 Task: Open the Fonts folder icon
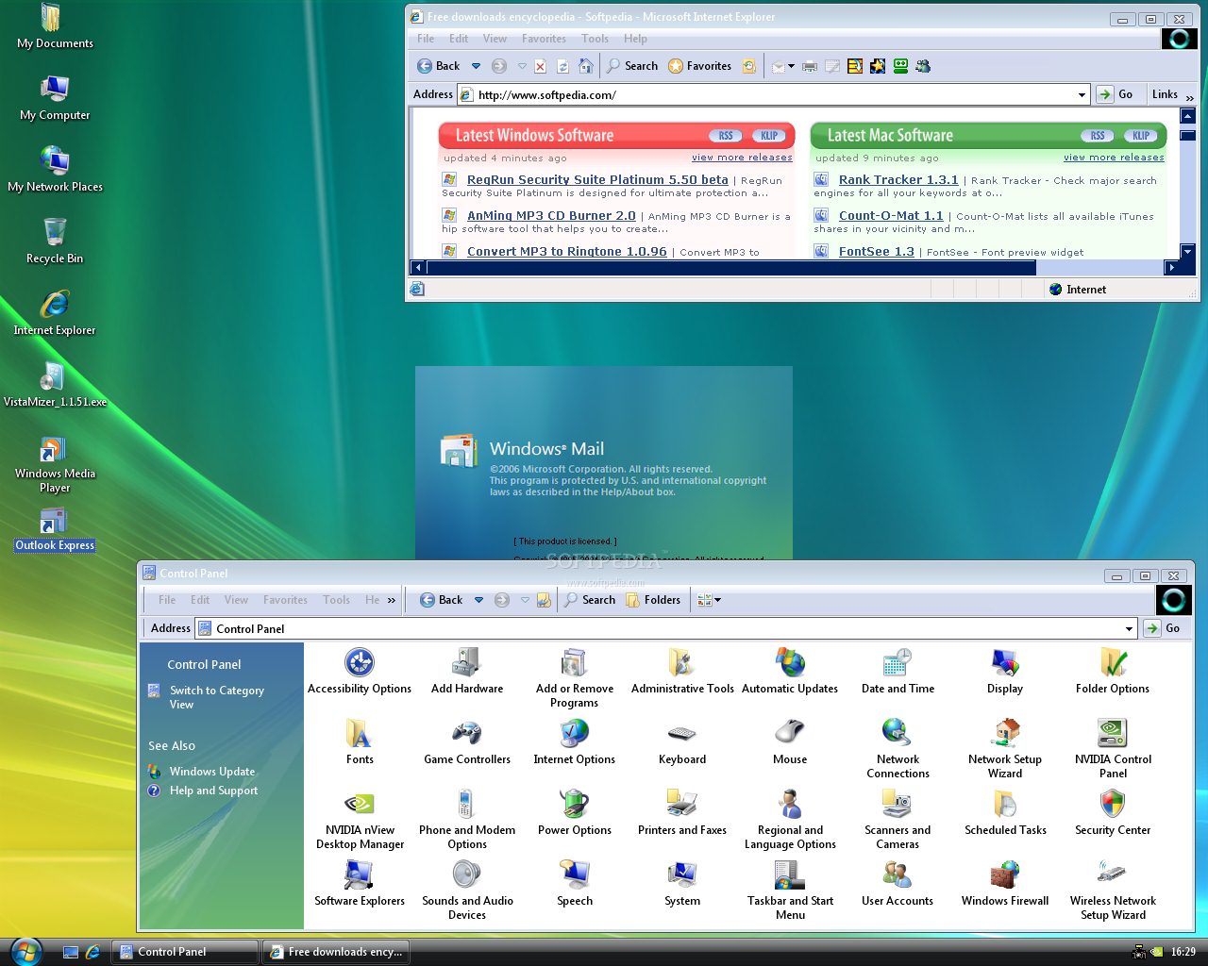[360, 742]
